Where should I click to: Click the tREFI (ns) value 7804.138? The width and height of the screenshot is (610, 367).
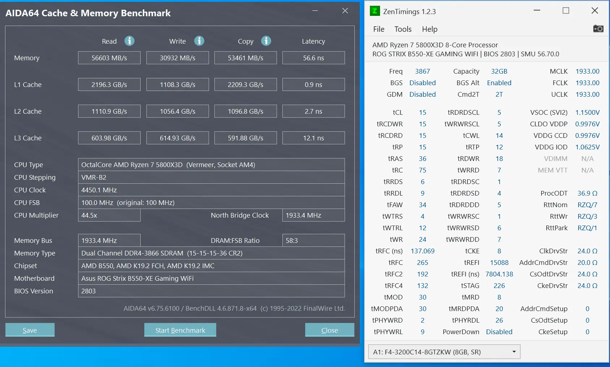[x=499, y=274]
